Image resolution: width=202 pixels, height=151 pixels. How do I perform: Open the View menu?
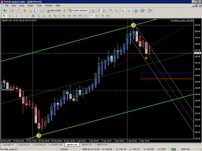click(14, 5)
